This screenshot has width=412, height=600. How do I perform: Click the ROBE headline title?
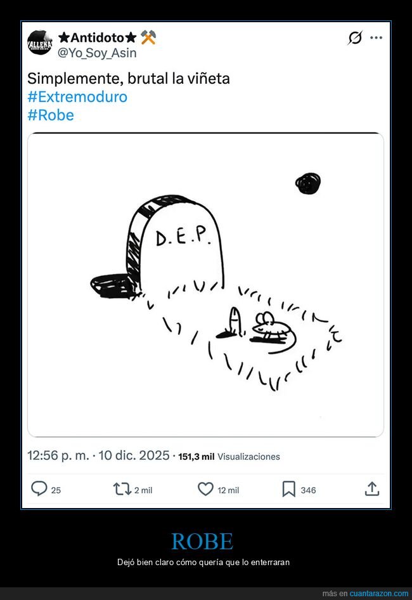click(x=202, y=541)
